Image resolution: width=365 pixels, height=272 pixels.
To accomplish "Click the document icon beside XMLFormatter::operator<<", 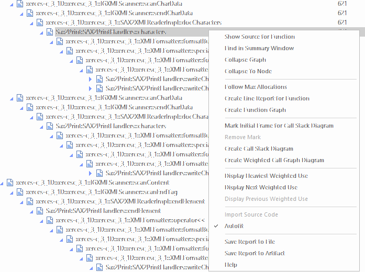I will [x=50, y=220].
